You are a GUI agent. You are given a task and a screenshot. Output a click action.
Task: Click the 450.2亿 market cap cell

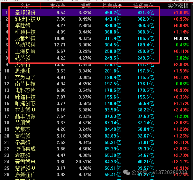[113, 13]
